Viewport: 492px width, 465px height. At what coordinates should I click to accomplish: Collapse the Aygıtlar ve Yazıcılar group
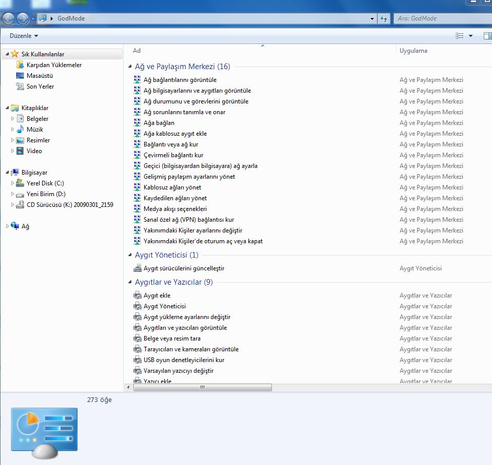(130, 282)
